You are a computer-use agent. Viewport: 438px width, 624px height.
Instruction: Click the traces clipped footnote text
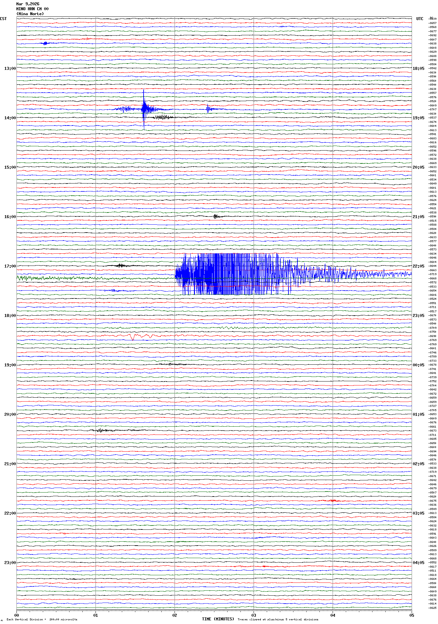tap(278, 619)
